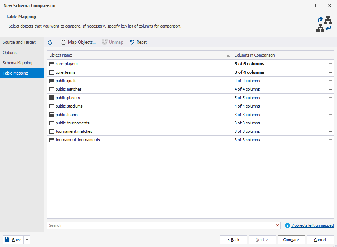Image resolution: width=337 pixels, height=247 pixels.
Task: Click the blue info icon near unmapped link
Action: (287, 225)
